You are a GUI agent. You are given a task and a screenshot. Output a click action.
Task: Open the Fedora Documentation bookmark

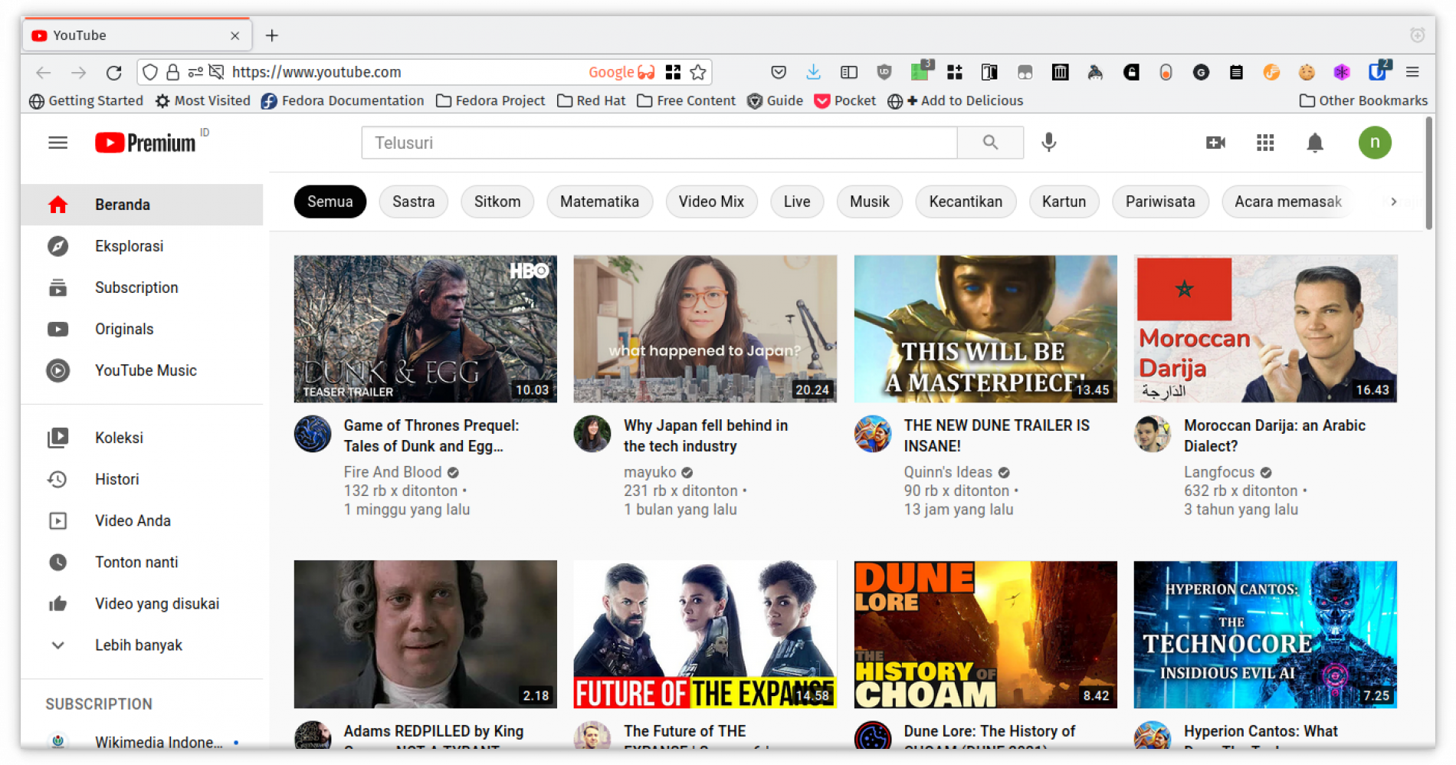[342, 100]
